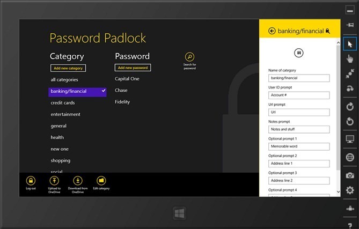Click the Log out padlock icon
359x229 pixels.
point(31,181)
